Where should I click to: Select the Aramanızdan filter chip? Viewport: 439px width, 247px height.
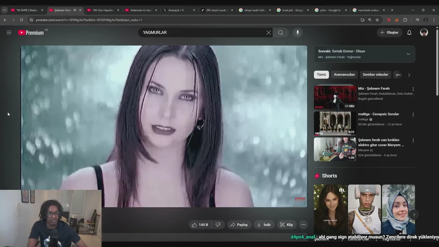344,74
